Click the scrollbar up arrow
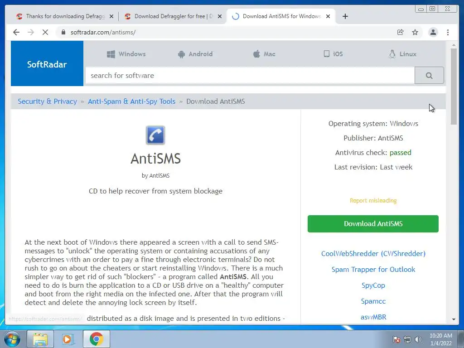The width and height of the screenshot is (464, 348). click(x=454, y=45)
